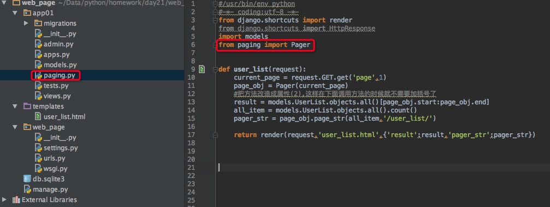The width and height of the screenshot is (550, 207).
Task: Click the 'page_obj = Pager(current_page)' line
Action: (291, 86)
